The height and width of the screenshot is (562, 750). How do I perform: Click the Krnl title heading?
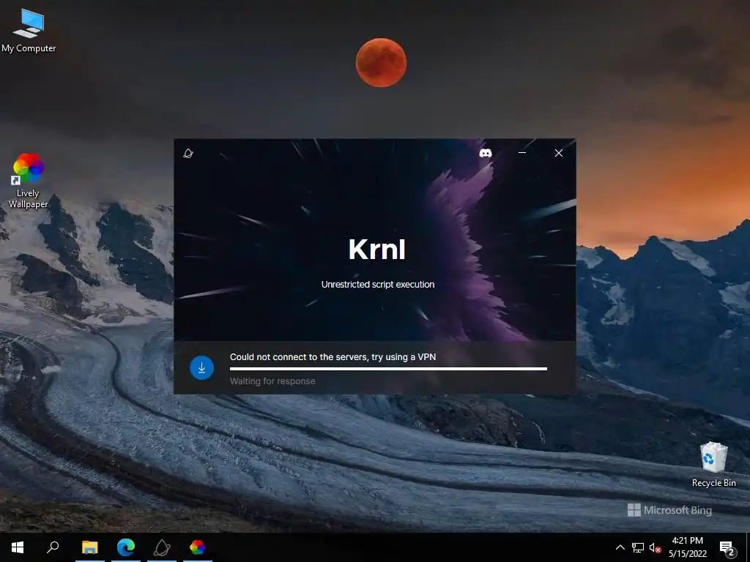(377, 249)
